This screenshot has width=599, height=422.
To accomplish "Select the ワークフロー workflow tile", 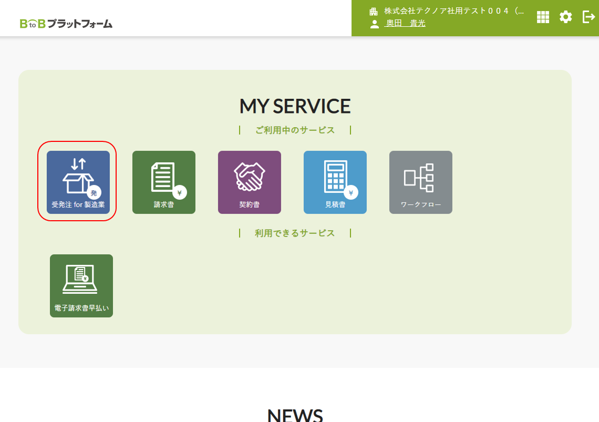I will point(420,182).
